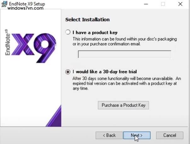This screenshot has width=190, height=144.
Task: Click the product key packaging description text
Action: [125, 41]
